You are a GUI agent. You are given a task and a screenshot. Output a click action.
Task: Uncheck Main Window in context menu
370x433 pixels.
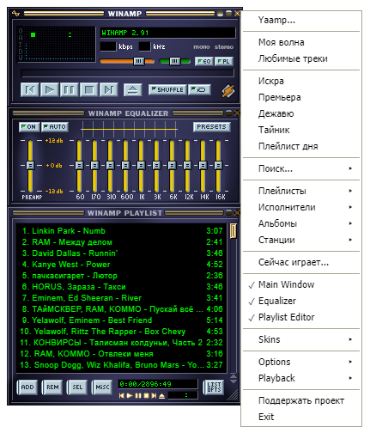tap(301, 284)
